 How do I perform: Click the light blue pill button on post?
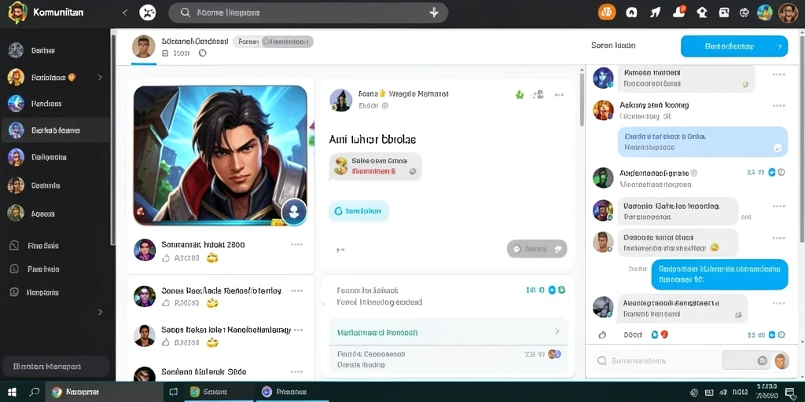(358, 210)
